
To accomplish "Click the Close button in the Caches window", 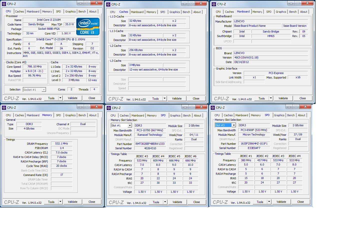I will 196,98.
